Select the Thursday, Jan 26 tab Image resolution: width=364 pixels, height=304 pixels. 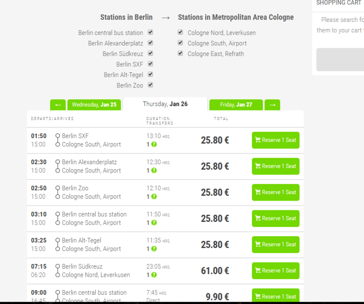click(165, 104)
